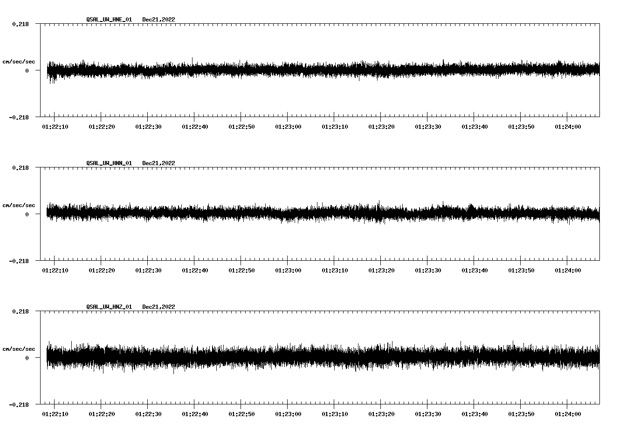Click the 01:22:30 time label under HNZ plot

click(148, 414)
